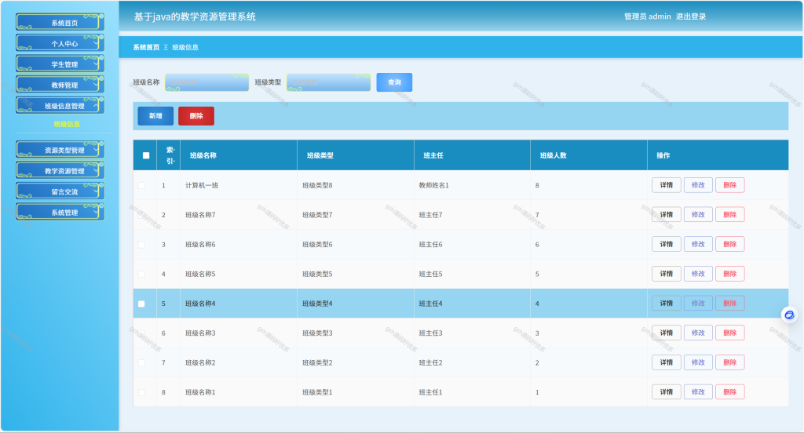Image resolution: width=804 pixels, height=433 pixels.
Task: Expand 资源类型管理 sidebar menu
Action: pyautogui.click(x=60, y=150)
